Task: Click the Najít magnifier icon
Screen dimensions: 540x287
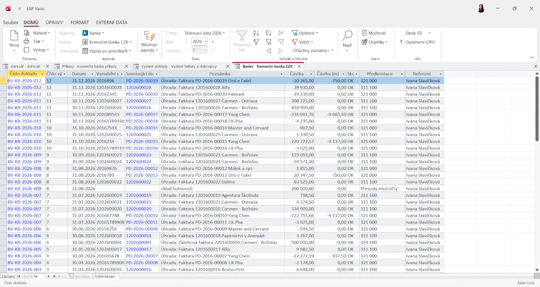Action: point(347,36)
